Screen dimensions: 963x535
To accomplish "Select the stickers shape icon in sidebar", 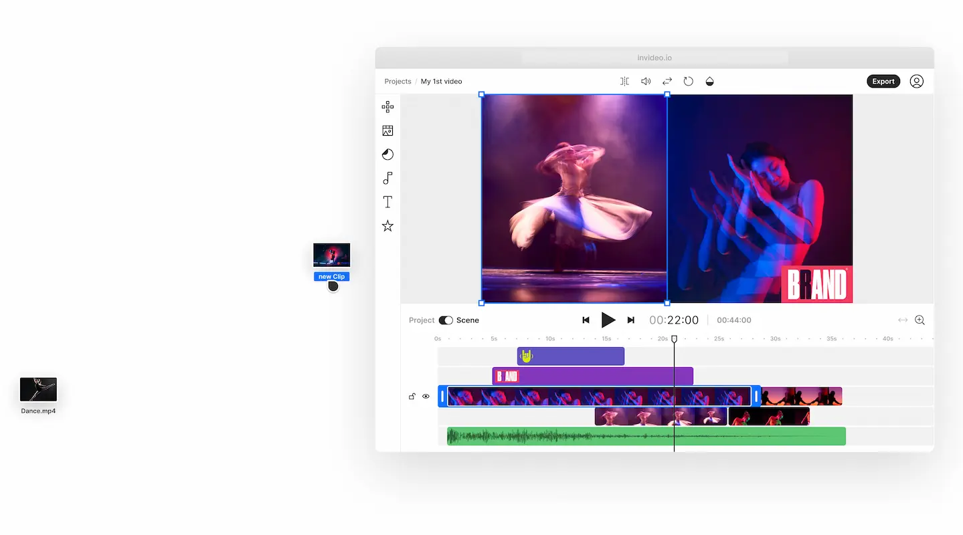I will pyautogui.click(x=387, y=154).
